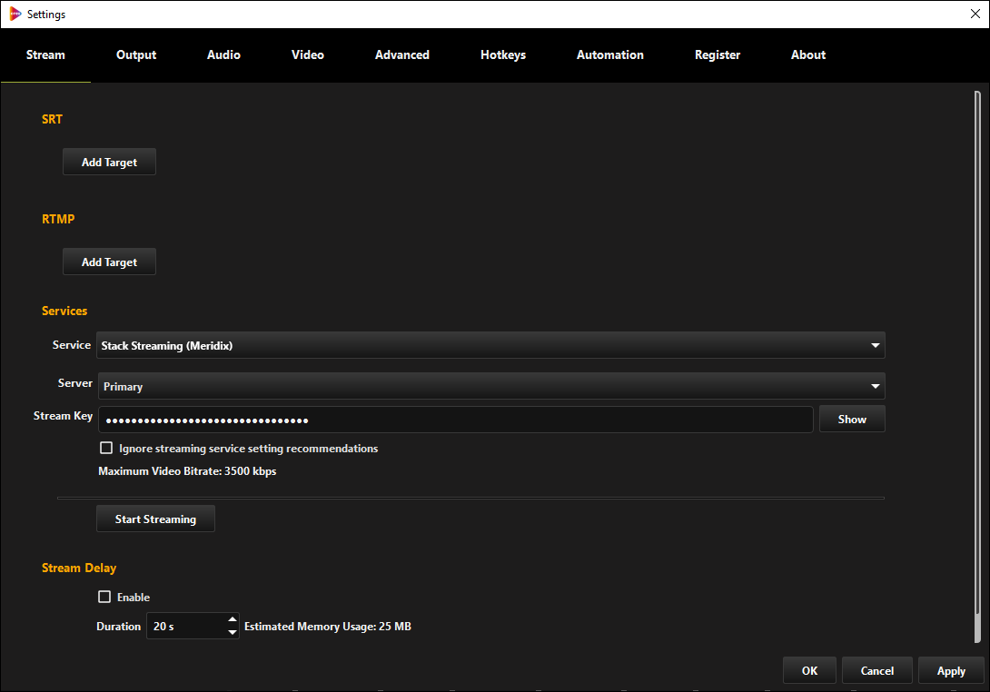
Task: Click the Maximum Video Bitrate: 3500 kbps text
Action: coord(187,471)
